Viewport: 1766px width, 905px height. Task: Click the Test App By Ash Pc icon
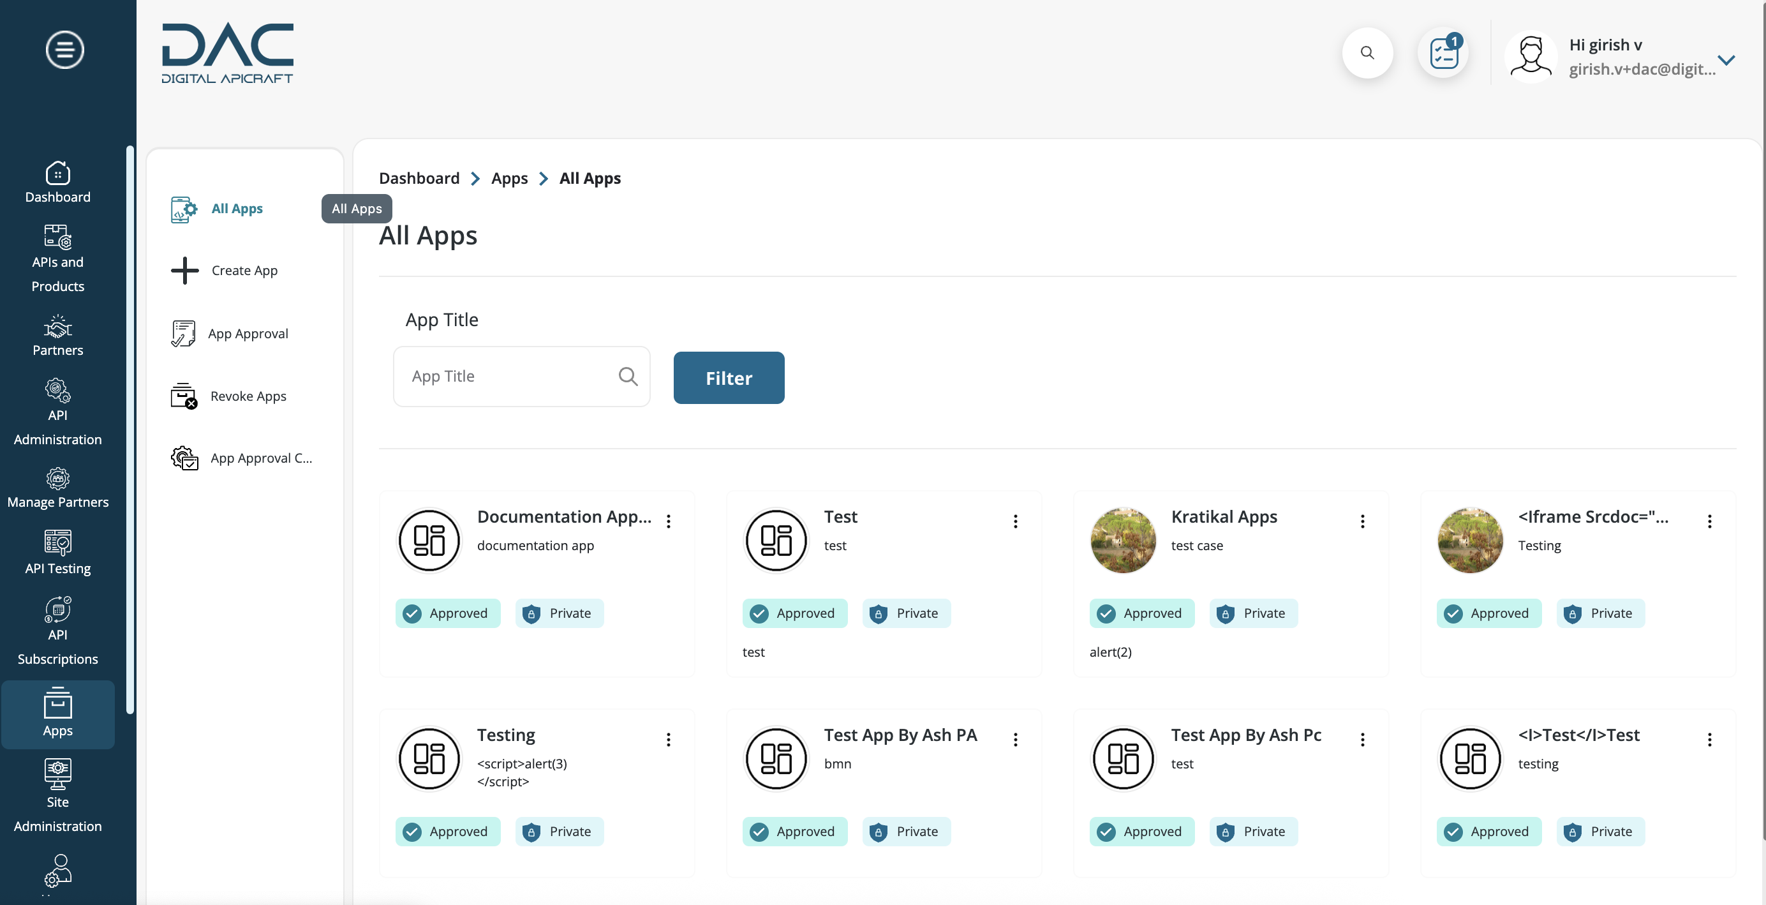[1122, 758]
